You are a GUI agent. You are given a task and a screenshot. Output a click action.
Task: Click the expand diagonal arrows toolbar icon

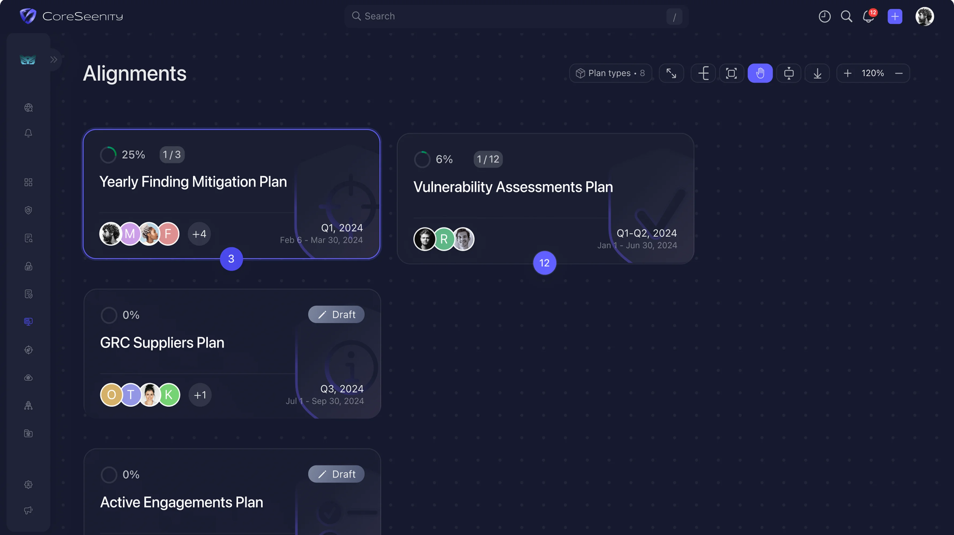click(671, 73)
